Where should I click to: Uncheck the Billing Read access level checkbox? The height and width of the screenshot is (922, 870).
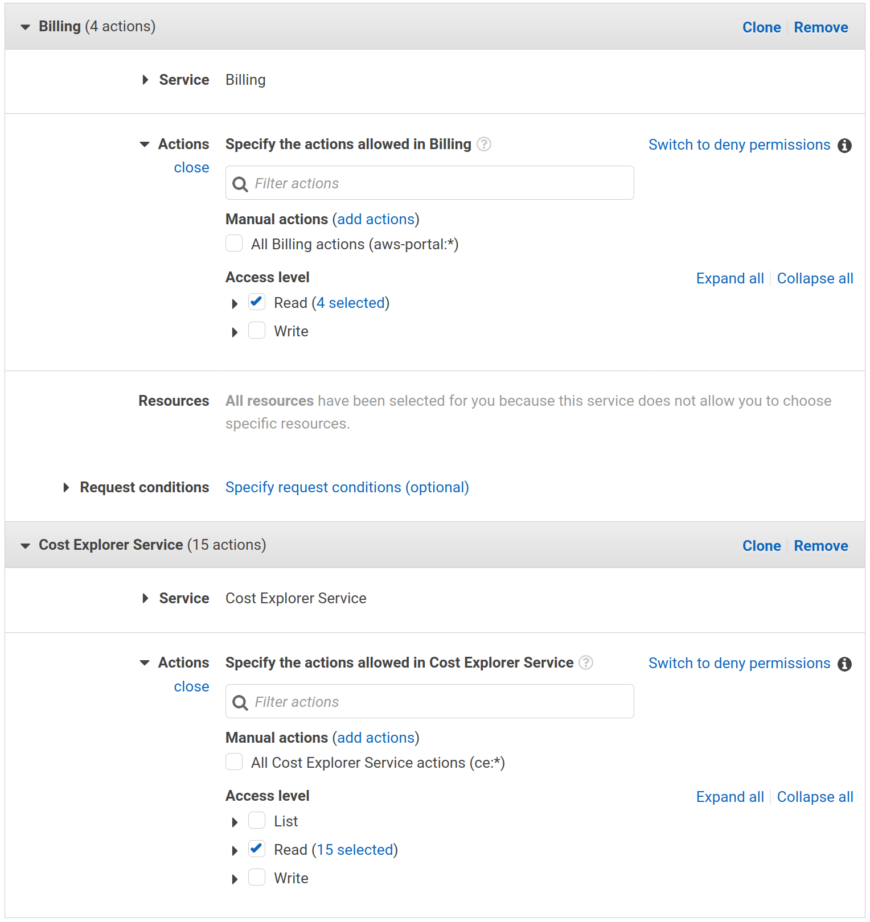(x=257, y=302)
